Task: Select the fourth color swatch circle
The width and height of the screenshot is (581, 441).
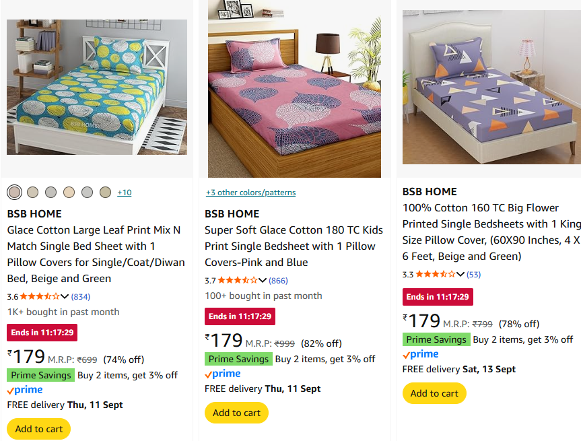Action: tap(69, 192)
